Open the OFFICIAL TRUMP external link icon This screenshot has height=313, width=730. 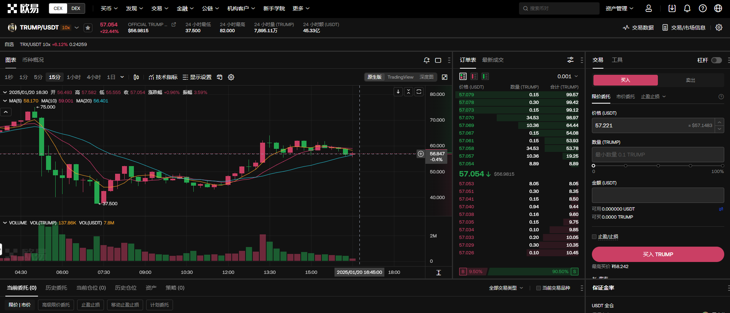(x=174, y=24)
